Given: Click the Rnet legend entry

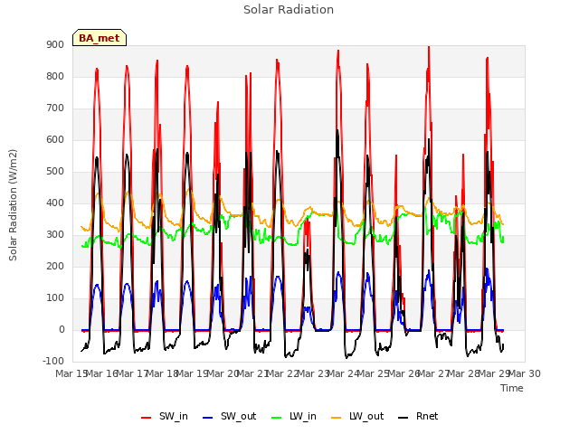Looking at the screenshot, I should click(418, 416).
